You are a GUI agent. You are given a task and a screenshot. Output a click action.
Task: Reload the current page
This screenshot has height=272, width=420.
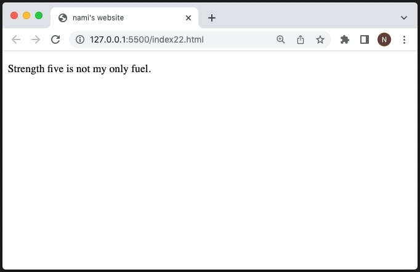pyautogui.click(x=55, y=39)
